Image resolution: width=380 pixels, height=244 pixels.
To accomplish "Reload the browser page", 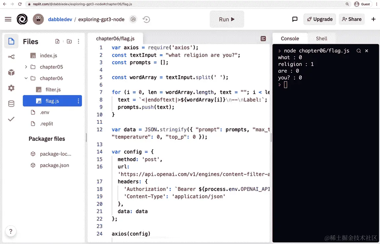I will [x=20, y=4].
